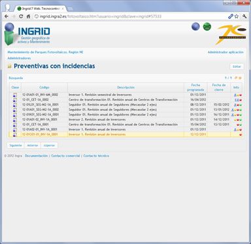The height and width of the screenshot is (244, 251).
Task: Select the code 12-01A02-01_INV-1A_0001
Action: tap(40, 129)
